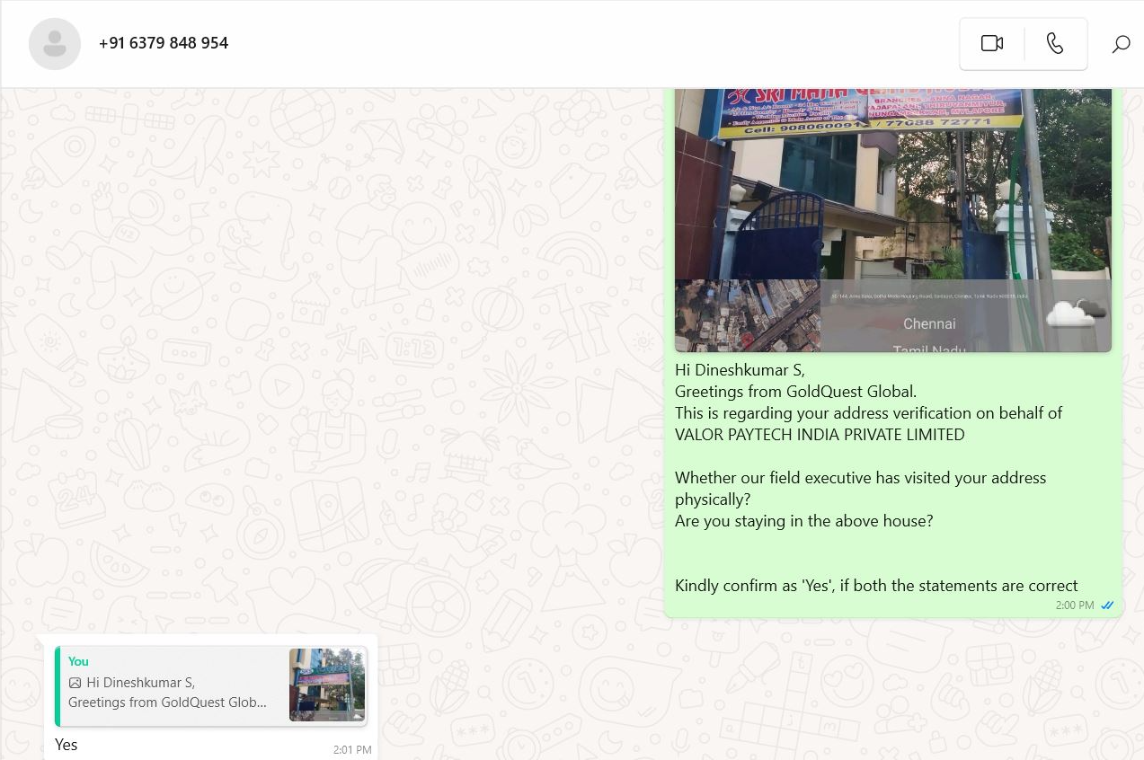Open the sent Sri Matha hostel photo
The width and height of the screenshot is (1144, 760).
coord(893,220)
